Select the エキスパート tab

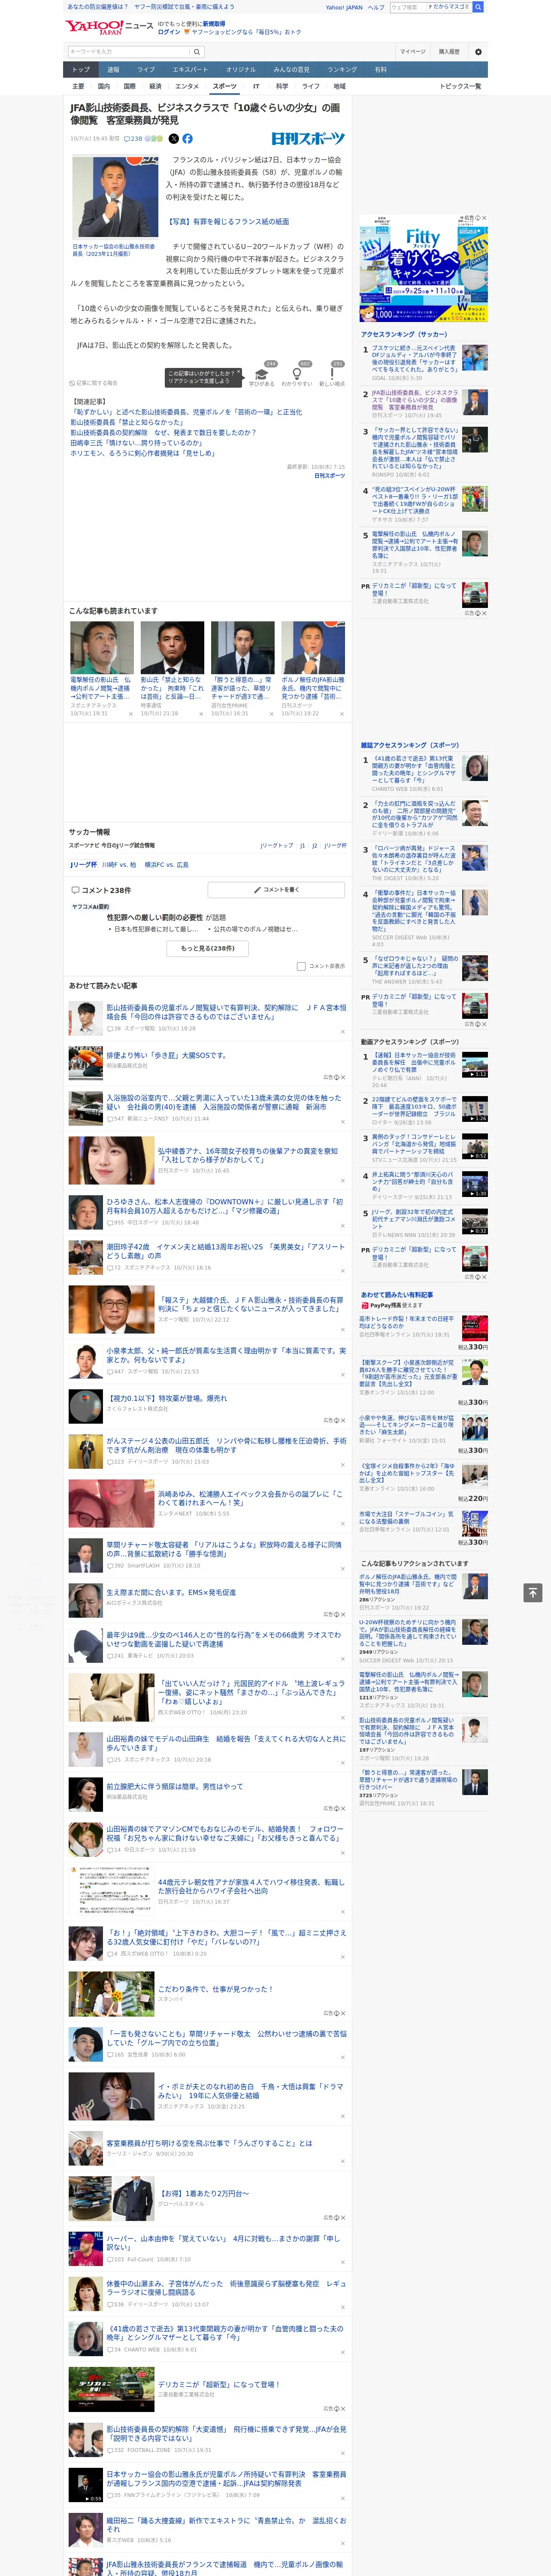190,70
